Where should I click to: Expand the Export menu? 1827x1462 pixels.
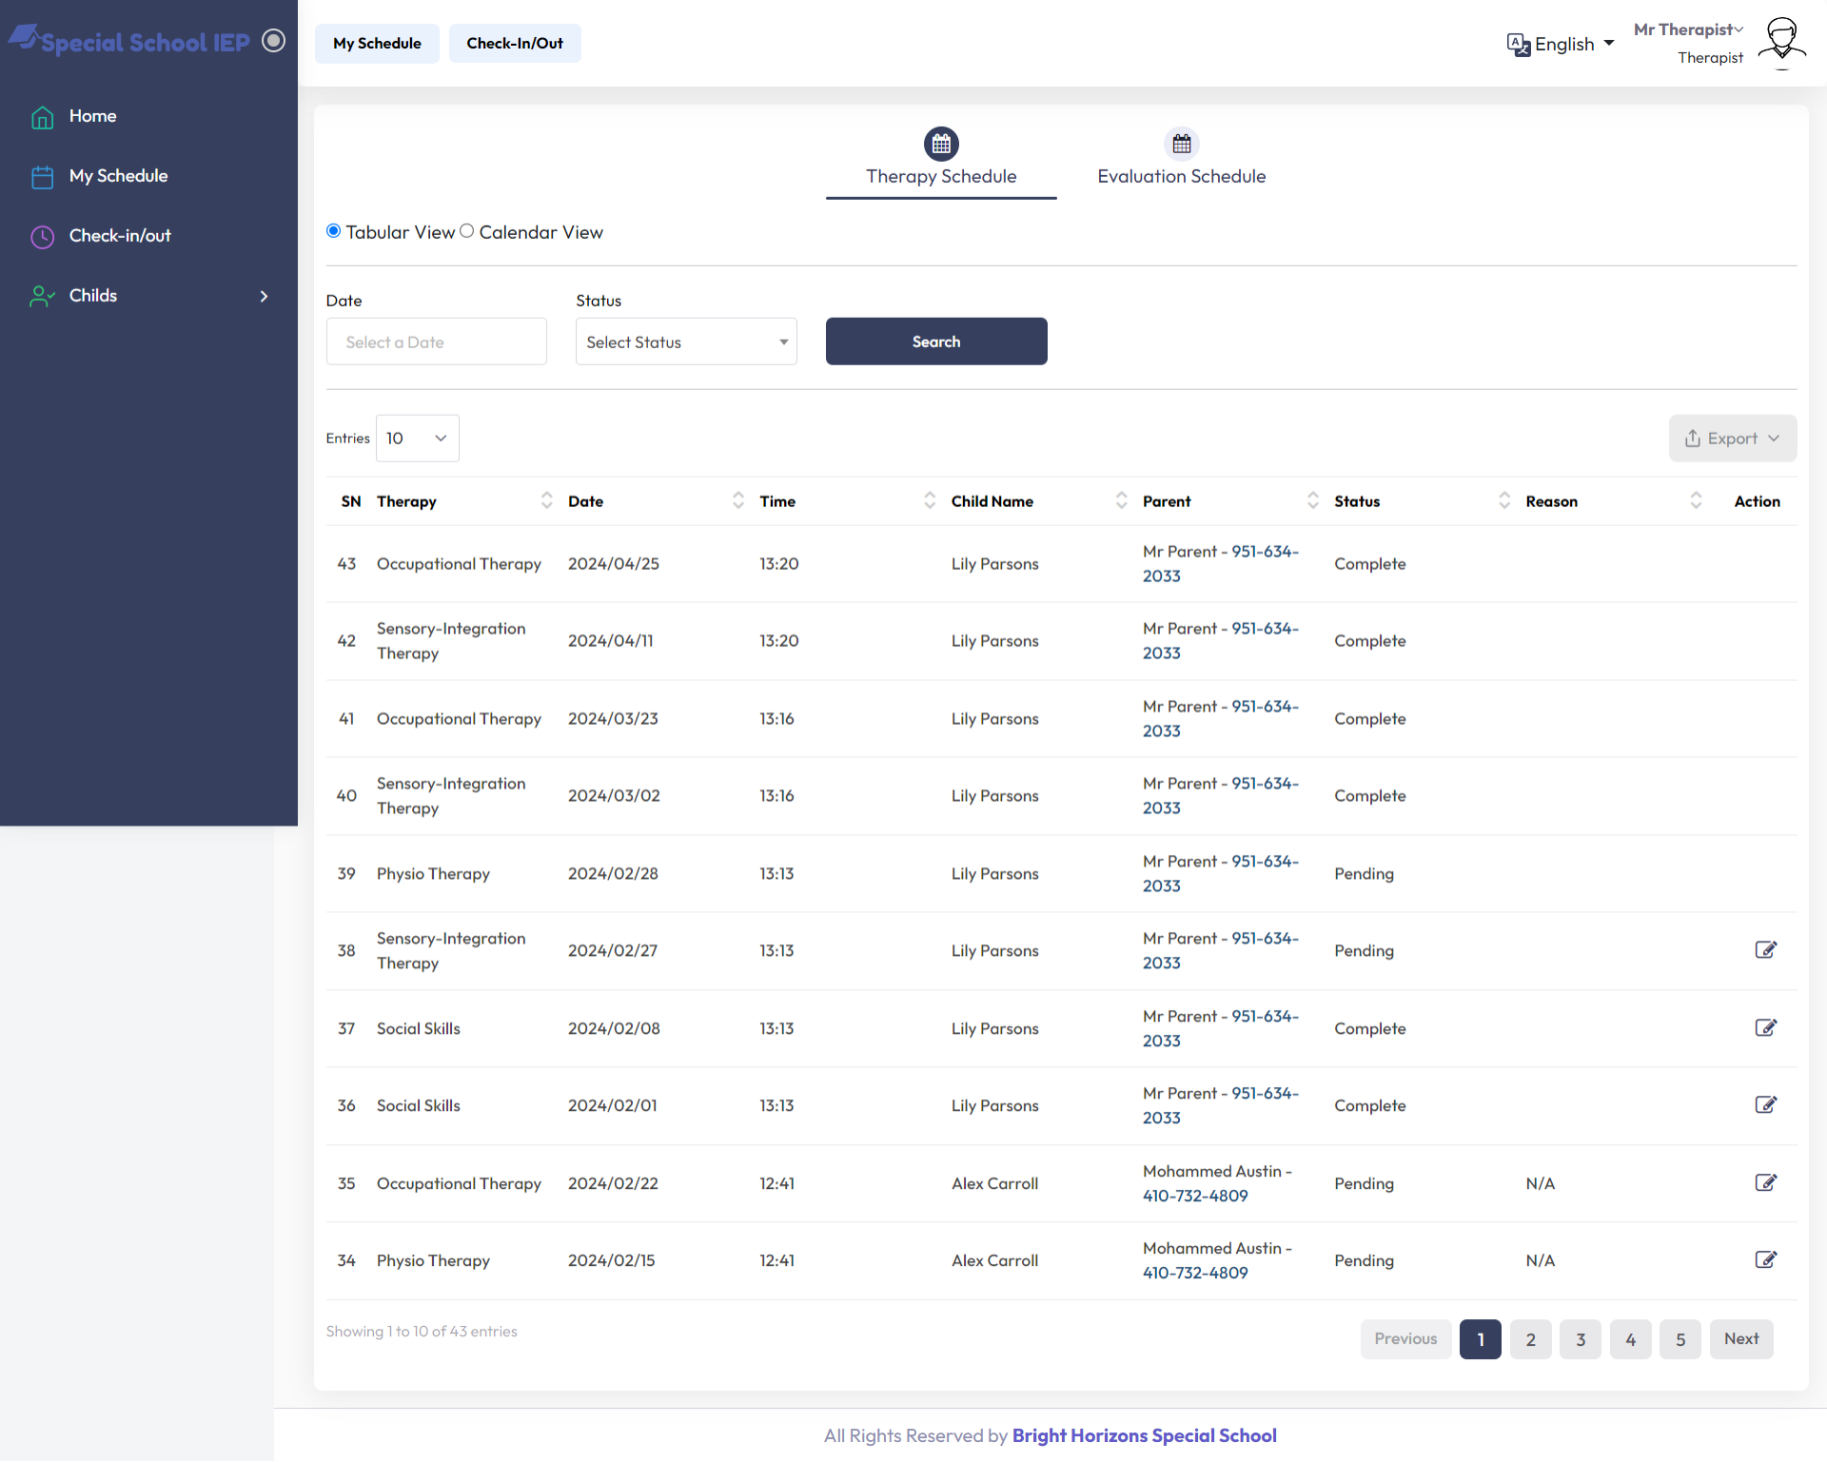tap(1732, 439)
